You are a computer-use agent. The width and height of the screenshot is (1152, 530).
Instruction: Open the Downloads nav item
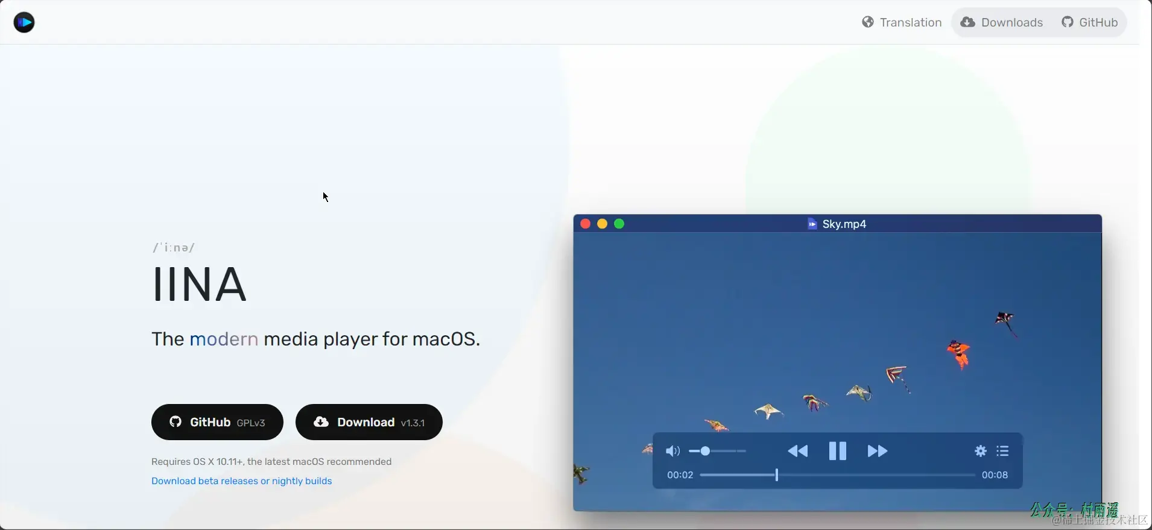tap(1002, 22)
